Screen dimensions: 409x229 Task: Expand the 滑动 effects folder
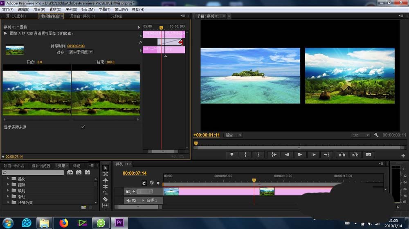point(8,196)
